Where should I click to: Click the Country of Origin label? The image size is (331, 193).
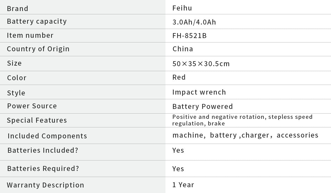pos(38,49)
